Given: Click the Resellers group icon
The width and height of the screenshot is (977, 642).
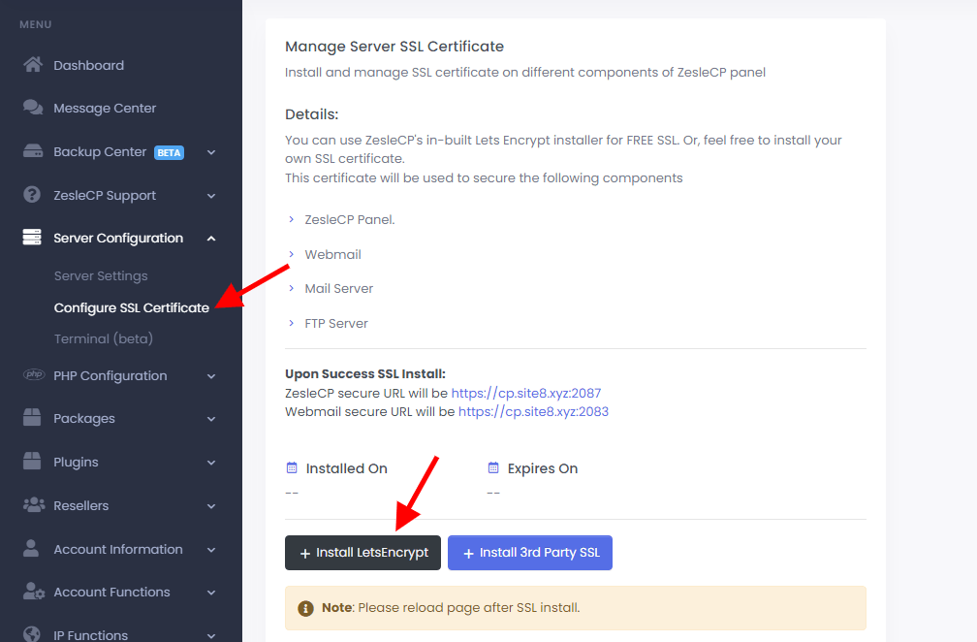Looking at the screenshot, I should click(x=34, y=504).
